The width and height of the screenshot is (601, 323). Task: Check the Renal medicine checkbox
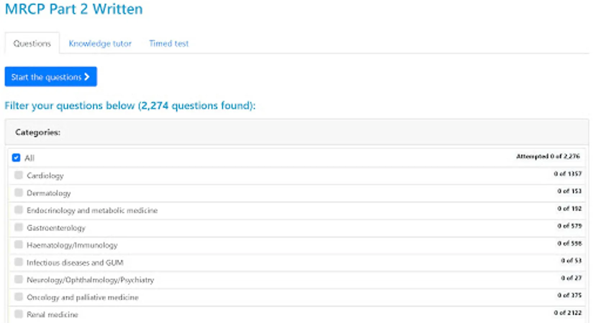(x=18, y=314)
